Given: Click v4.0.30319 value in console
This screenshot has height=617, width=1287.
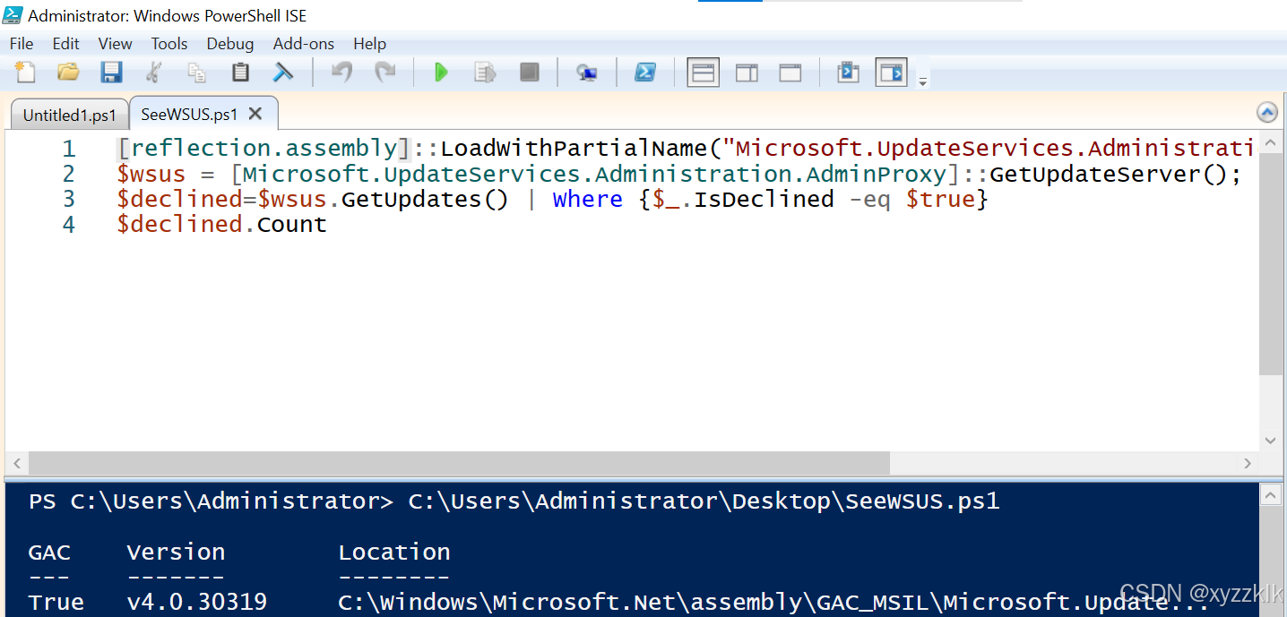Looking at the screenshot, I should 197,603.
